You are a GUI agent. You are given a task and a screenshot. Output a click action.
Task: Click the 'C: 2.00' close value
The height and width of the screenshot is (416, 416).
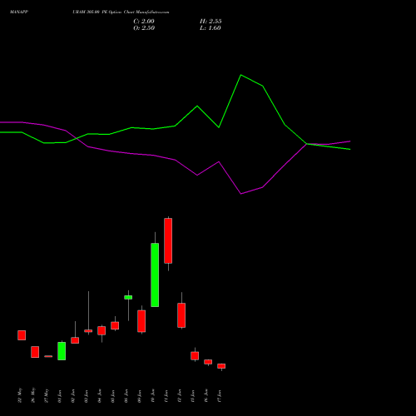coord(144,22)
